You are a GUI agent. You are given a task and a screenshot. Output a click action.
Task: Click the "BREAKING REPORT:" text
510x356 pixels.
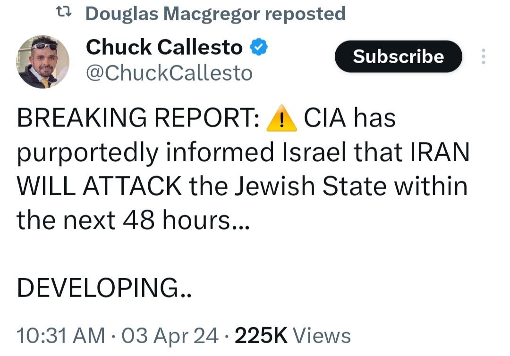click(x=138, y=118)
